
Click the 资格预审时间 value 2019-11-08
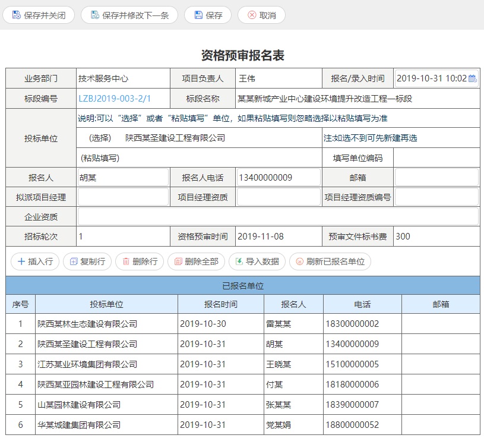[261, 237]
